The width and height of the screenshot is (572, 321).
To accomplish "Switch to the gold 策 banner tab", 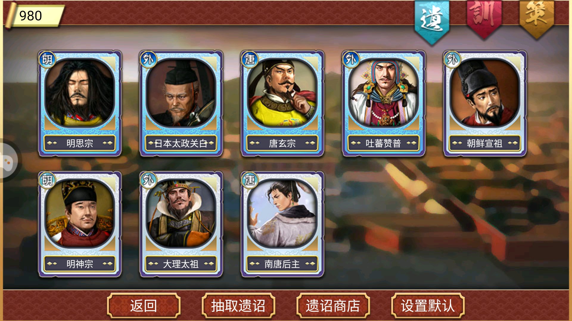I will point(537,18).
